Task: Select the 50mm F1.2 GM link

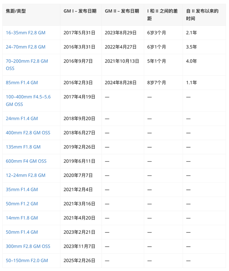Action: click(22, 204)
